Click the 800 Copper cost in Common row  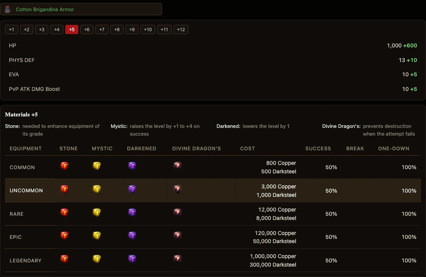pyautogui.click(x=281, y=163)
